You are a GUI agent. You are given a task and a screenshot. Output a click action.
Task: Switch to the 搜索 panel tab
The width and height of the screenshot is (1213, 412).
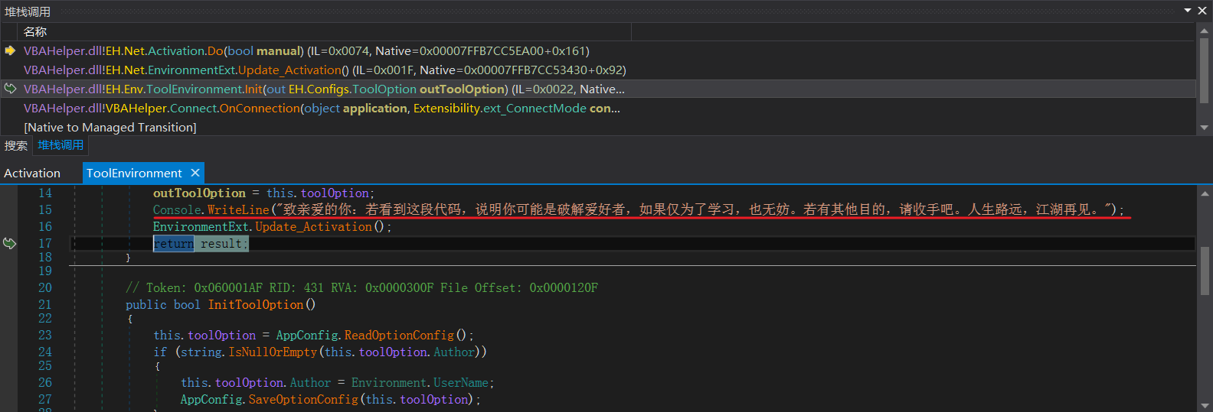click(16, 145)
